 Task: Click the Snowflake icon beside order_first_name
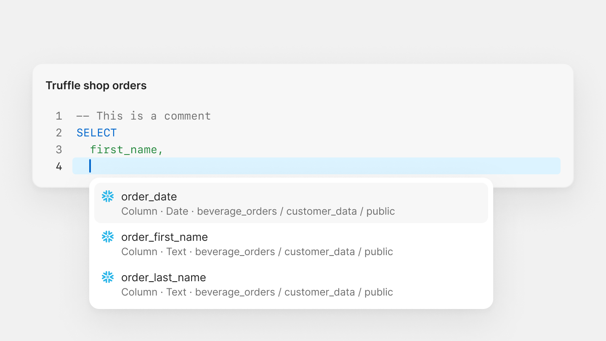point(108,237)
